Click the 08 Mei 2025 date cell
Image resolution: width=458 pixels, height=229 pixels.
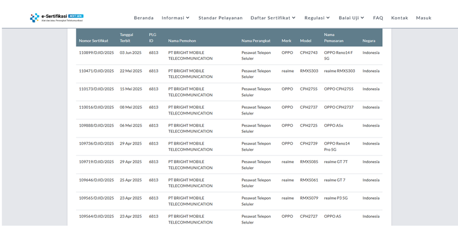click(131, 107)
